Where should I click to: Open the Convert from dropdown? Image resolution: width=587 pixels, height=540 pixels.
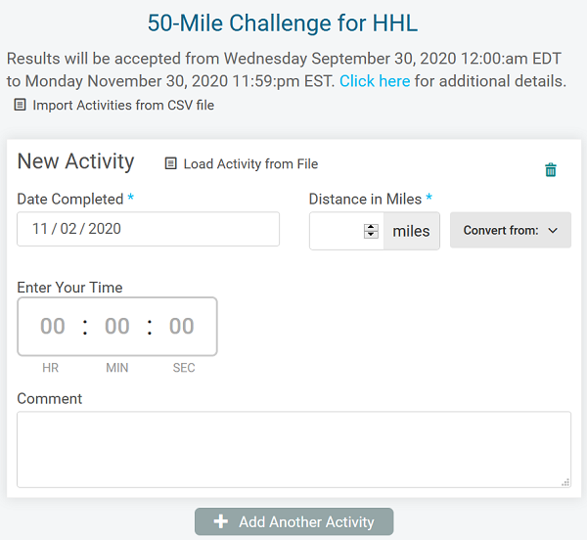click(x=511, y=230)
